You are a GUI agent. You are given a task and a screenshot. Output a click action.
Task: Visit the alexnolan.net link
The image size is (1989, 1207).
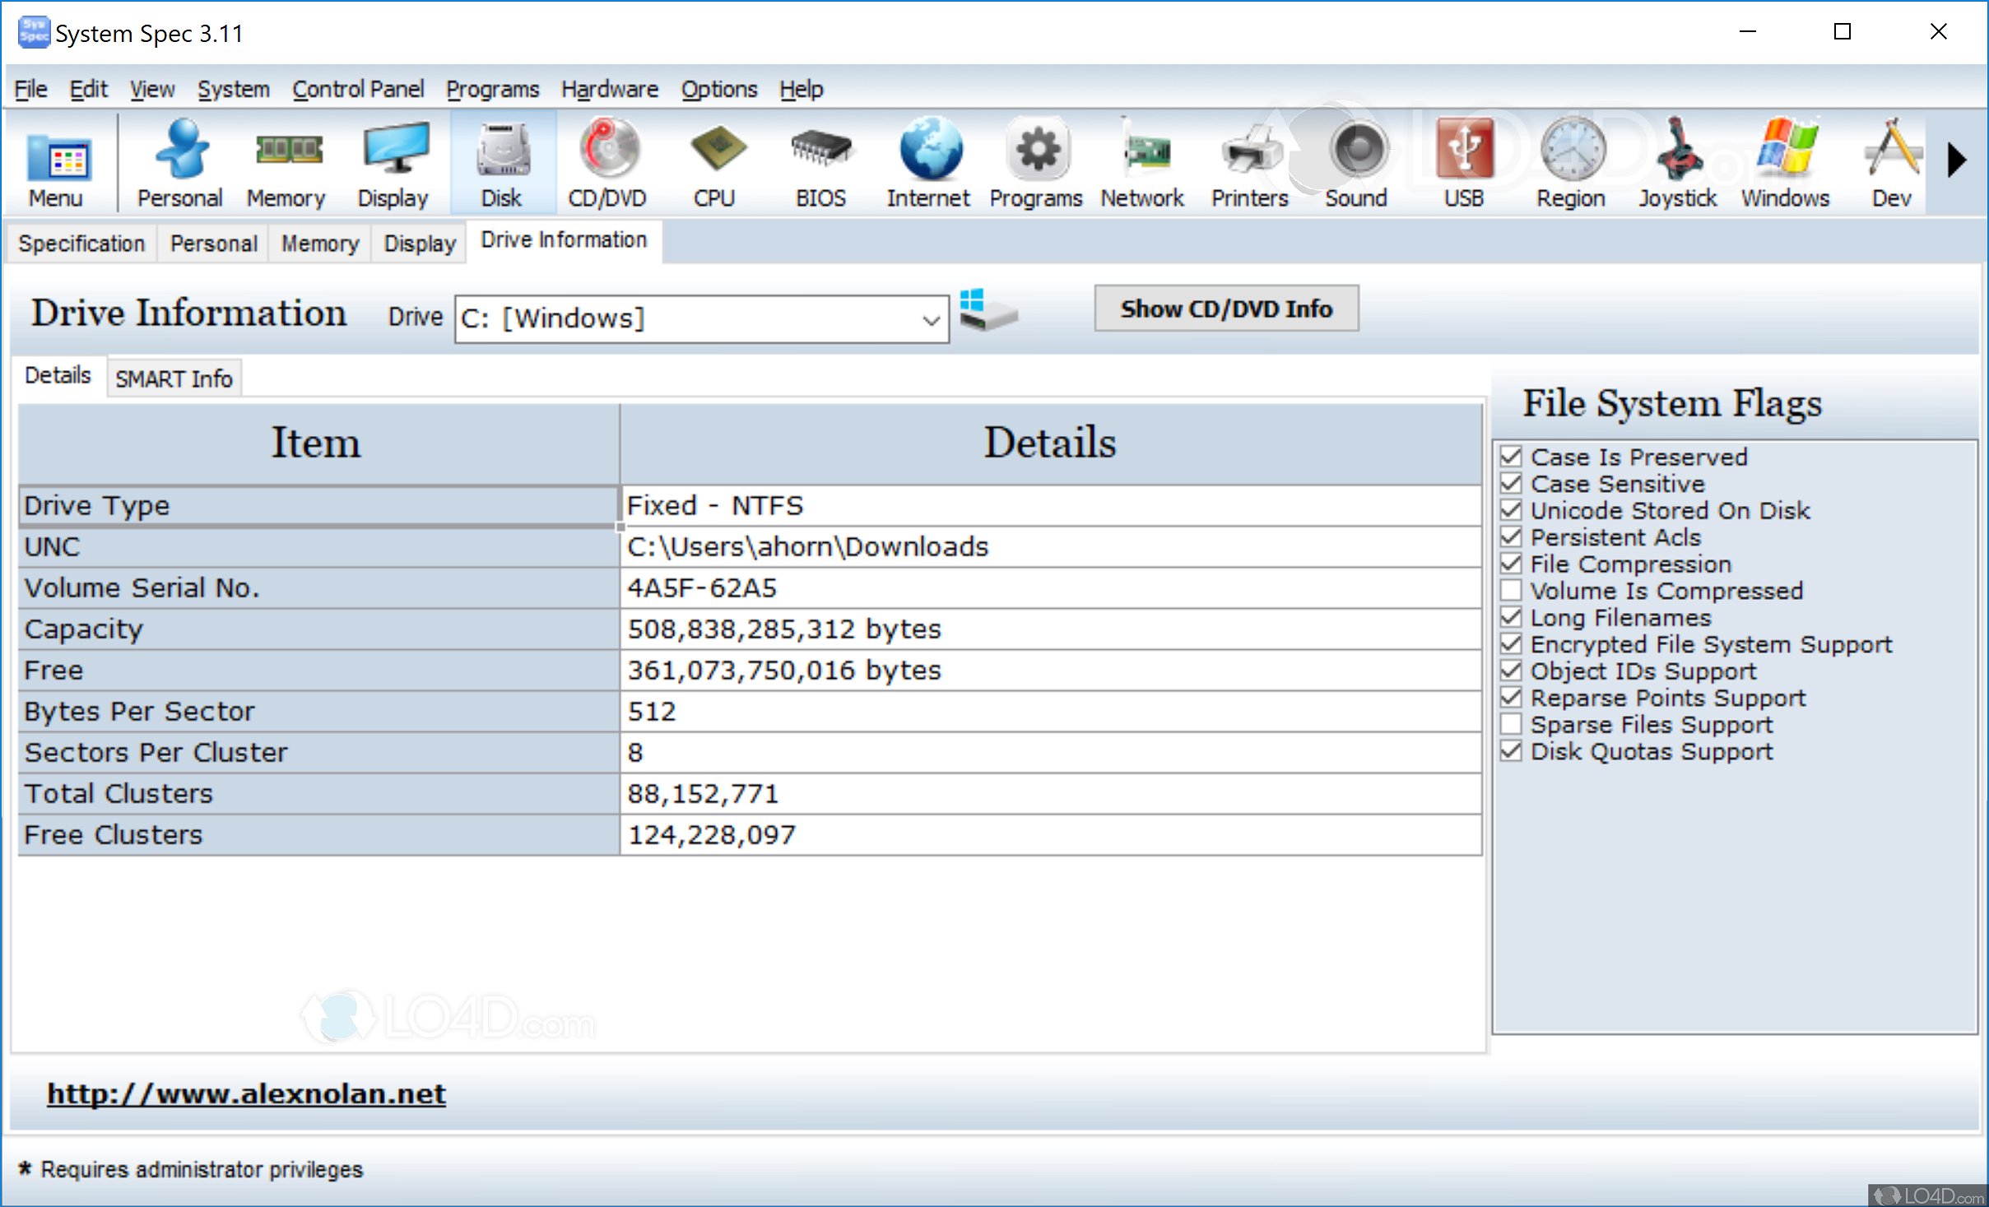tap(245, 1093)
